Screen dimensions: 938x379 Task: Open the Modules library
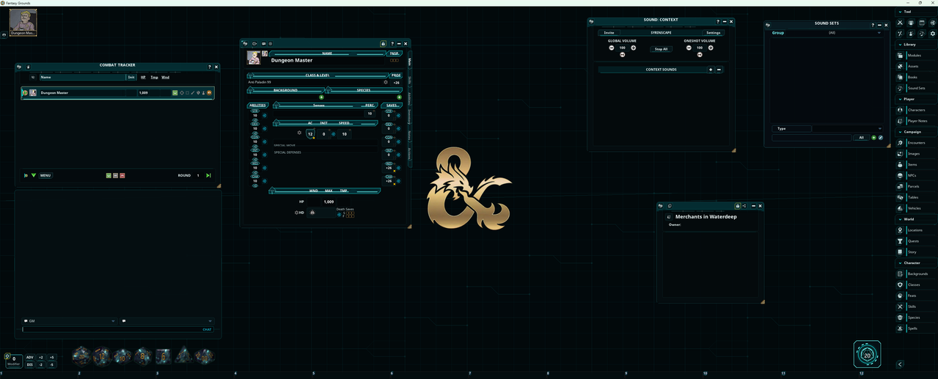915,56
